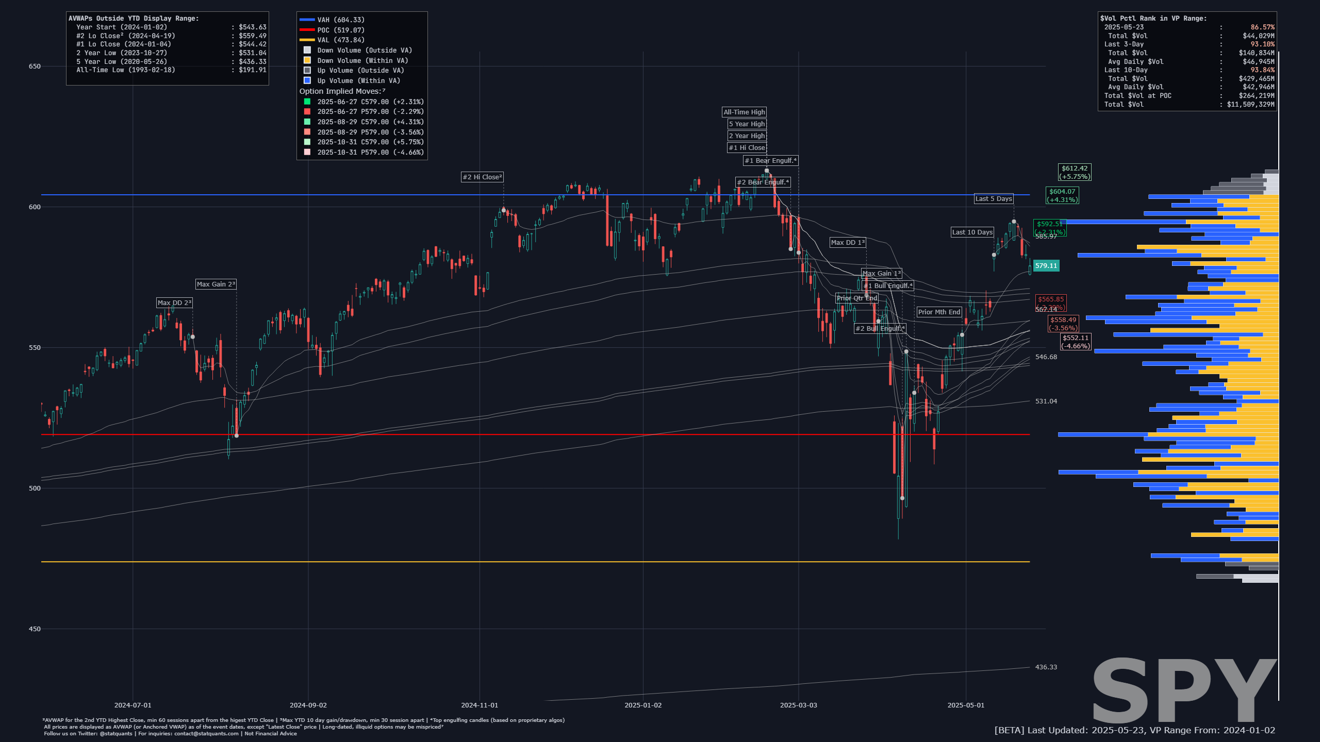
Task: Click the Down Volume (Within VA) swatch
Action: pos(307,60)
